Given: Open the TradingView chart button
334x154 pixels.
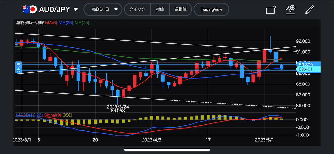Looking at the screenshot, I should click(211, 9).
